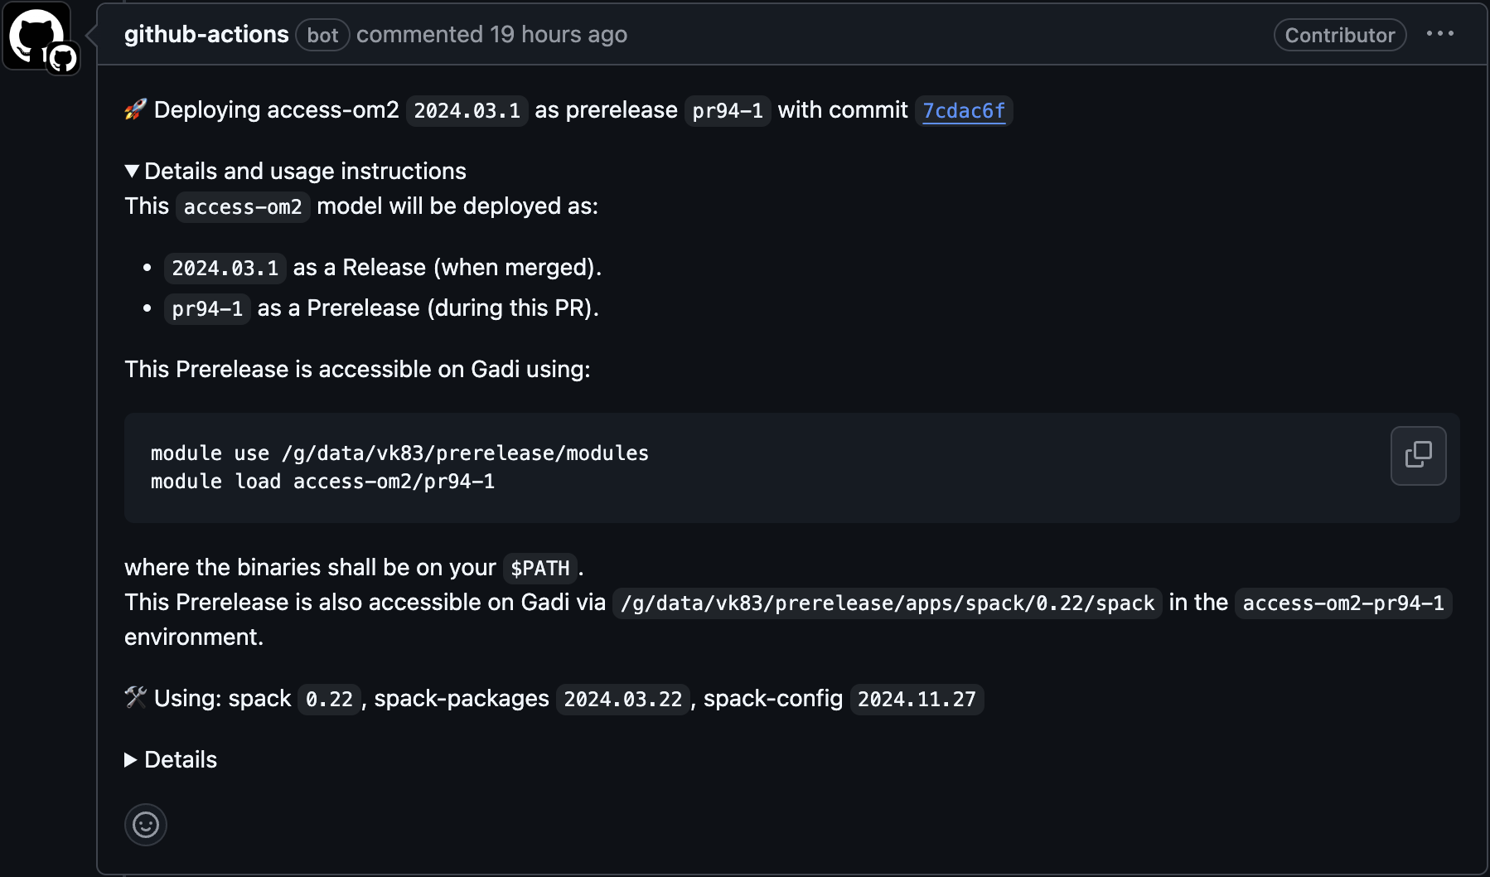Click the collapsed triangle beside Details

[131, 759]
